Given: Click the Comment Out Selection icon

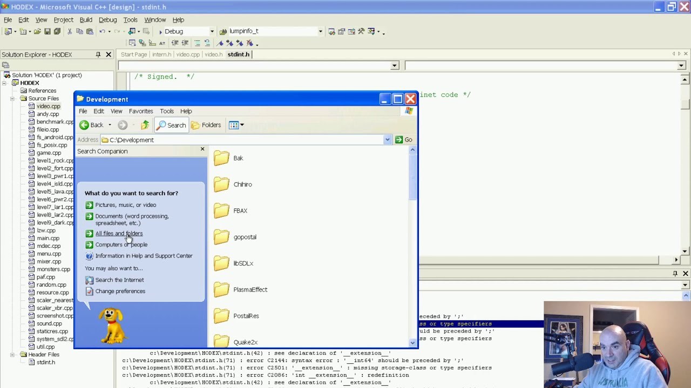Looking at the screenshot, I should (197, 43).
